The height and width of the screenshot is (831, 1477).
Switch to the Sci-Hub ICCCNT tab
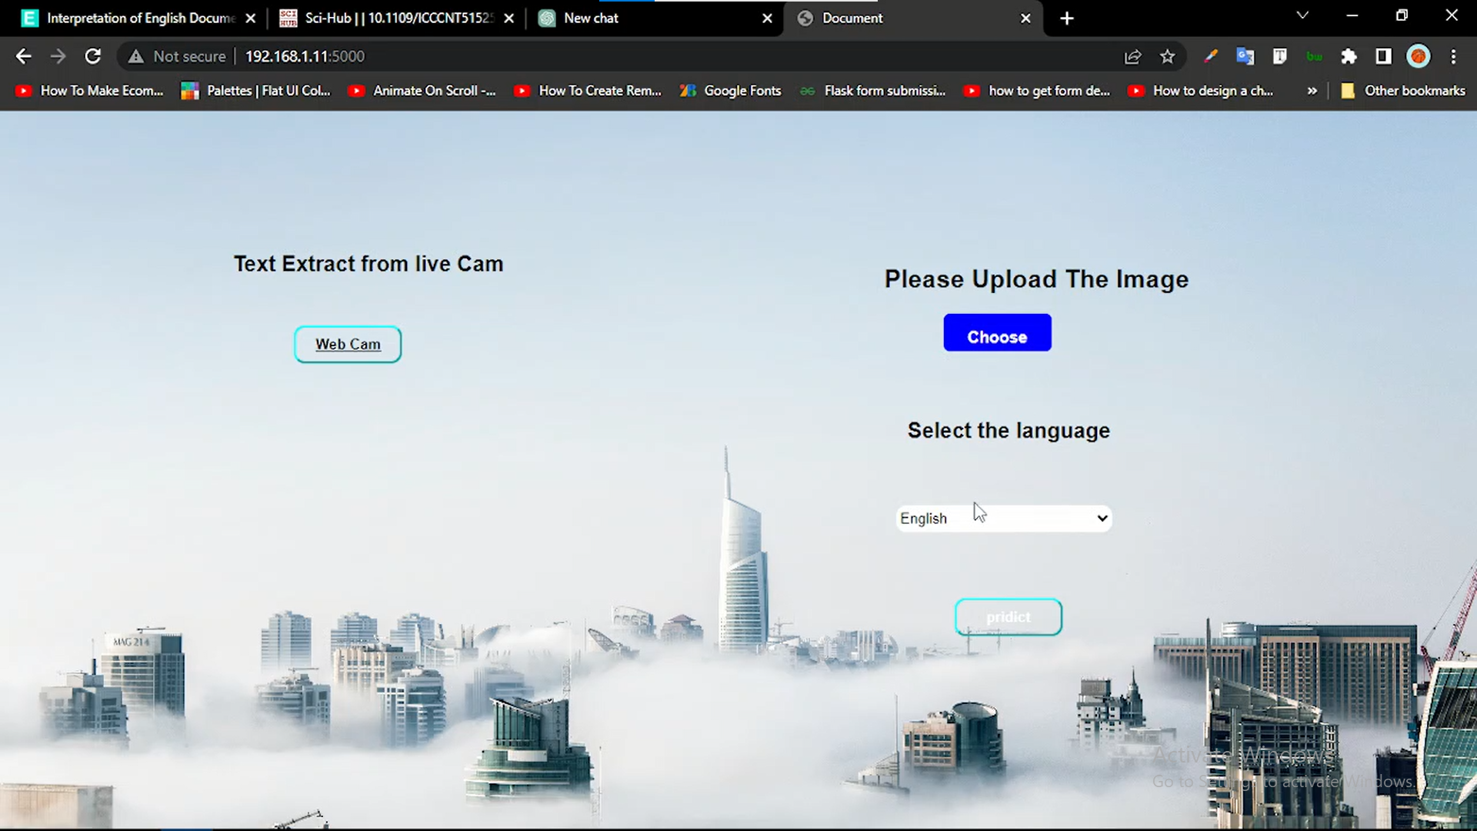(395, 17)
